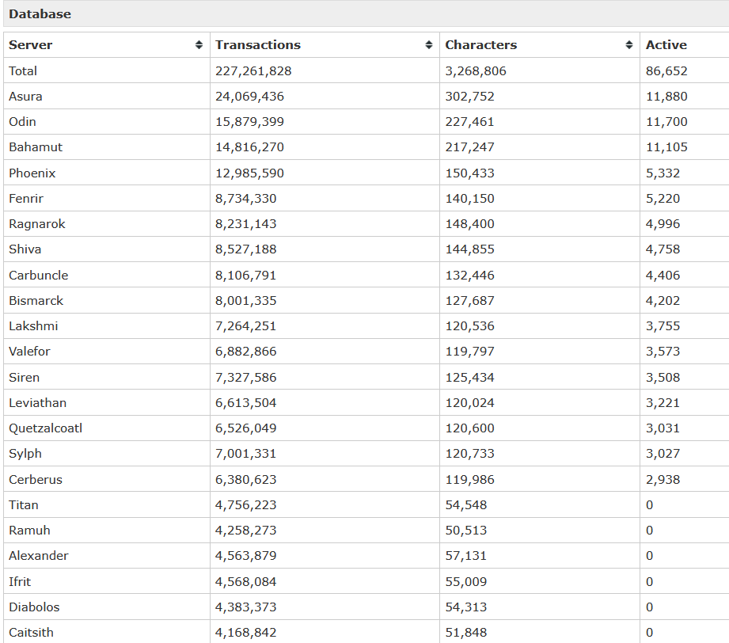Click Sylph transactions 7,001,331
The width and height of the screenshot is (729, 643).
click(x=245, y=454)
